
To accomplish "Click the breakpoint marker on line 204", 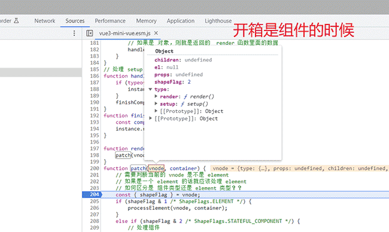I will (92, 194).
